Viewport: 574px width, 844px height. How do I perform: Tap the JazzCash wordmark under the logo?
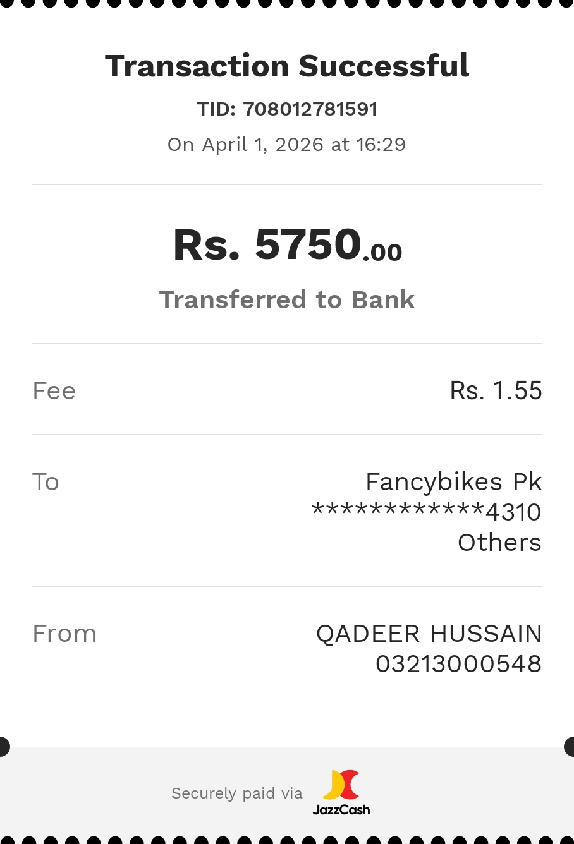point(341,809)
